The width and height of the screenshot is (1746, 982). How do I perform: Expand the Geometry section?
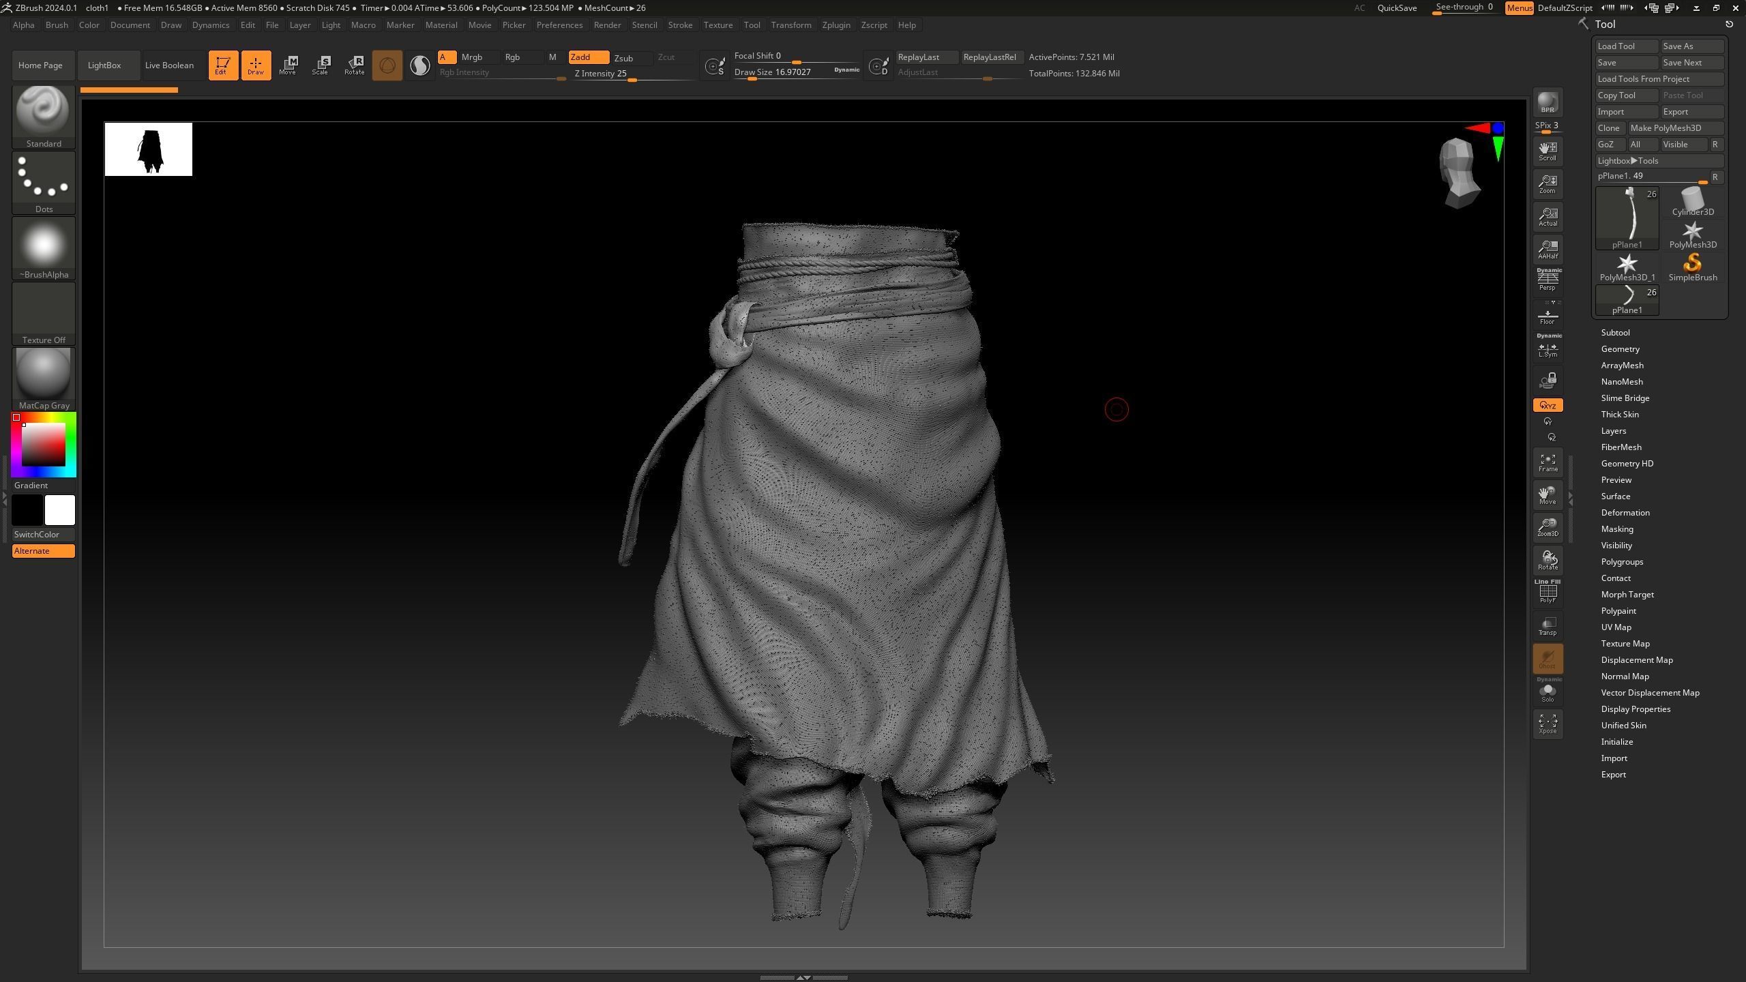(1620, 349)
